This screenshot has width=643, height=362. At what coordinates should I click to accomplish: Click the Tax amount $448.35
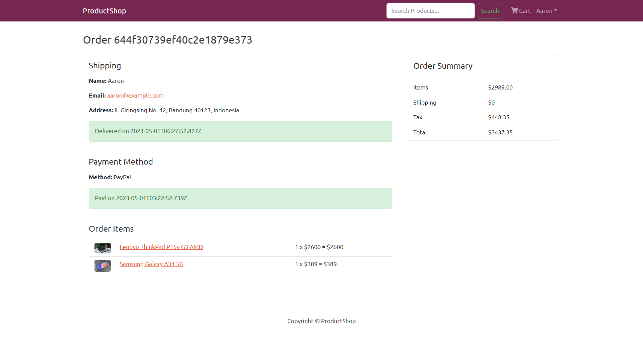click(x=499, y=117)
